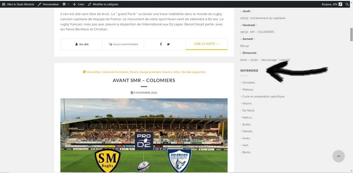
Task: Click the Facebook share icon
Action: click(x=161, y=44)
